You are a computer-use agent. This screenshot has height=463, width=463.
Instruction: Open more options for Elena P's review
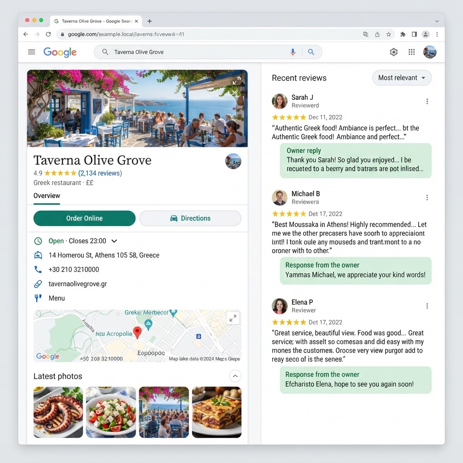427,306
